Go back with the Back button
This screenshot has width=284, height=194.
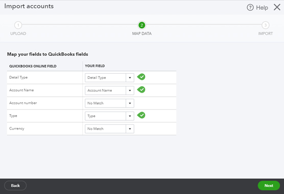point(15,185)
